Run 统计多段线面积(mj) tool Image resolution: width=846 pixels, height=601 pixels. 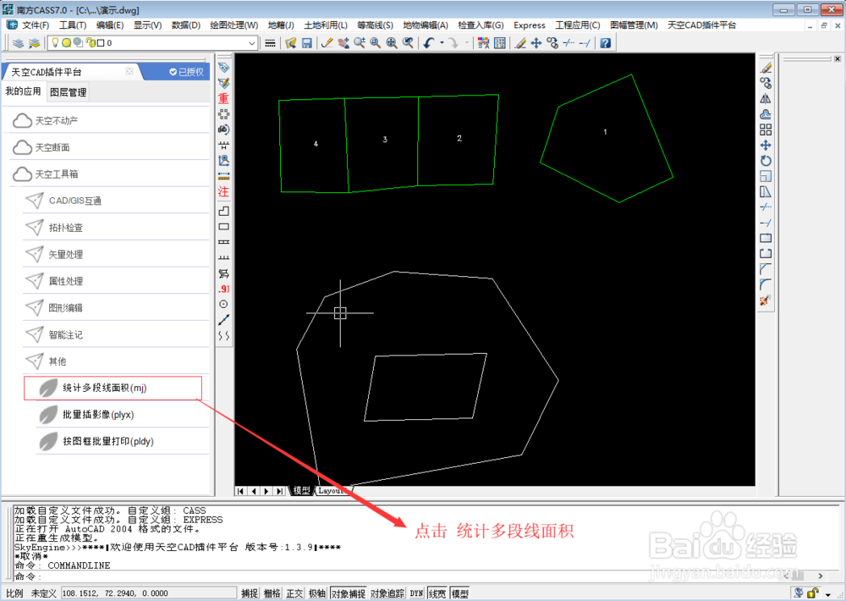tap(113, 389)
